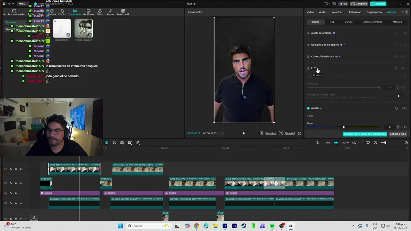The image size is (411, 231).
Task: Enable the Ajuste automático checkbox
Action: [x=308, y=33]
